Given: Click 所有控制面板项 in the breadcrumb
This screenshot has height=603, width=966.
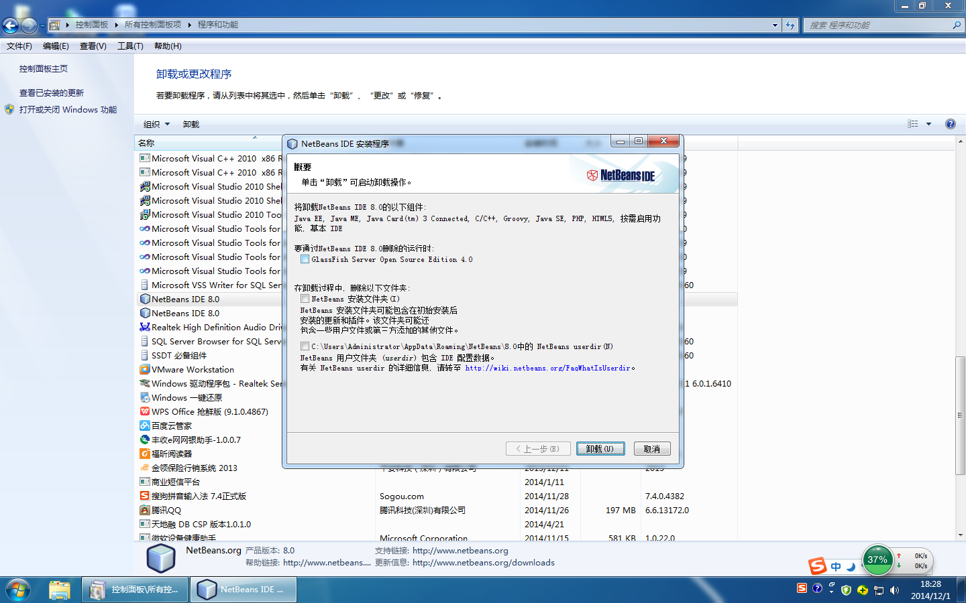Looking at the screenshot, I should click(153, 25).
